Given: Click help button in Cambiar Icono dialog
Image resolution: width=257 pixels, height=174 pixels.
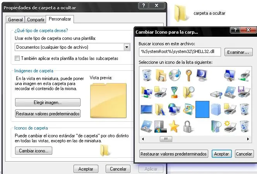Looking at the screenshot, I should click(x=235, y=30).
